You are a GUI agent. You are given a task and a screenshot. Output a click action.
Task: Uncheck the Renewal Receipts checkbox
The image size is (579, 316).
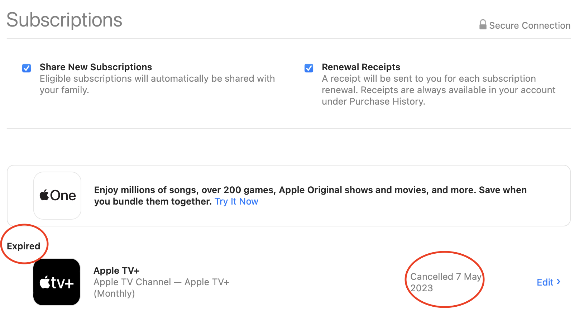(x=309, y=68)
